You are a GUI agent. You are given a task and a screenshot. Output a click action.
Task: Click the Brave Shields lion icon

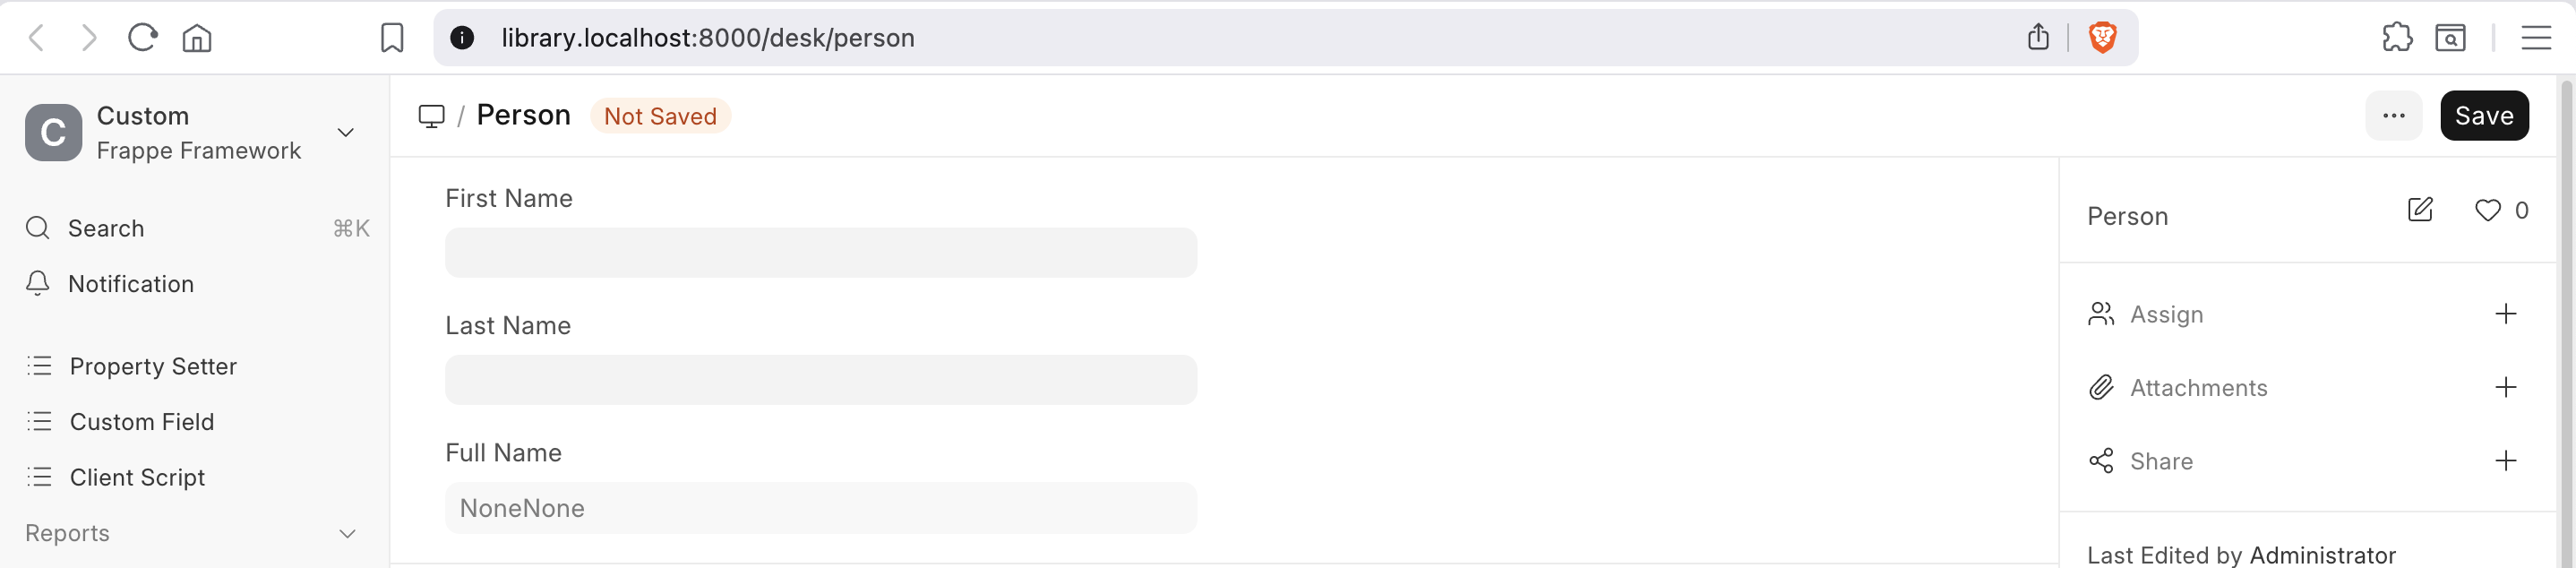click(2102, 38)
